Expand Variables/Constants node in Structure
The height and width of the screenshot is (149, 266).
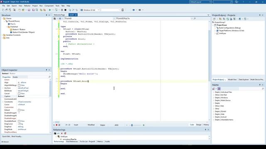2,35
